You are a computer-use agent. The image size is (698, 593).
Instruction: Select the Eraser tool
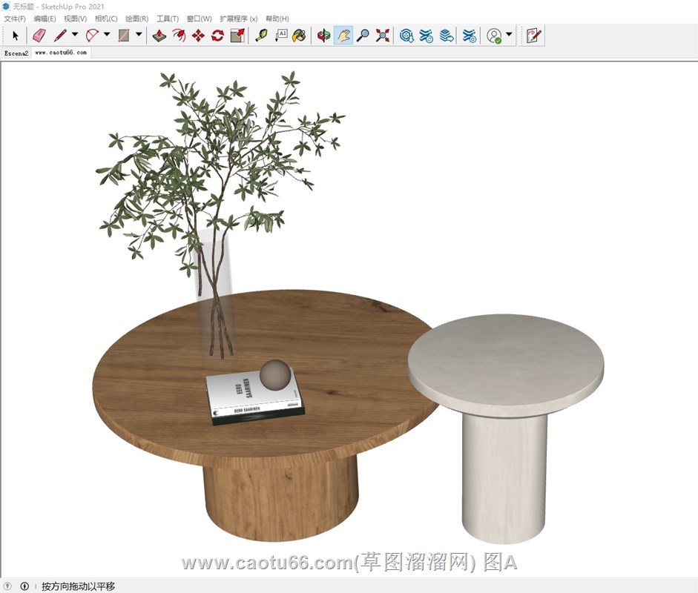[x=39, y=35]
